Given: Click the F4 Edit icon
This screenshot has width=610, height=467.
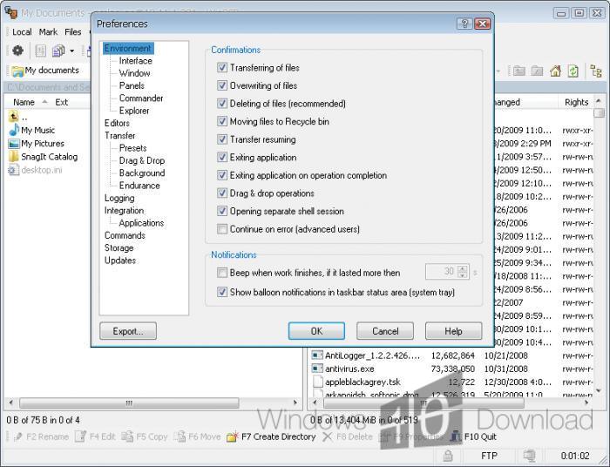Looking at the screenshot, I should point(80,437).
